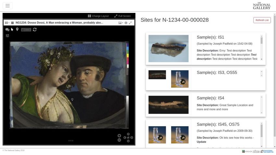The width and height of the screenshot is (276, 155).
Task: Open the dark IS3 cross-section thumbnail
Action: 157,75
